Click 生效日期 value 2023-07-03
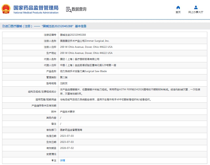This screenshot has width=210, height=165. (x=67, y=142)
